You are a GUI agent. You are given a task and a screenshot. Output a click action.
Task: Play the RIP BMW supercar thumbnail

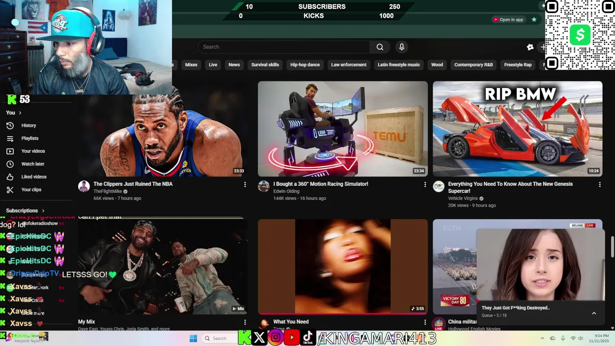coord(517,129)
